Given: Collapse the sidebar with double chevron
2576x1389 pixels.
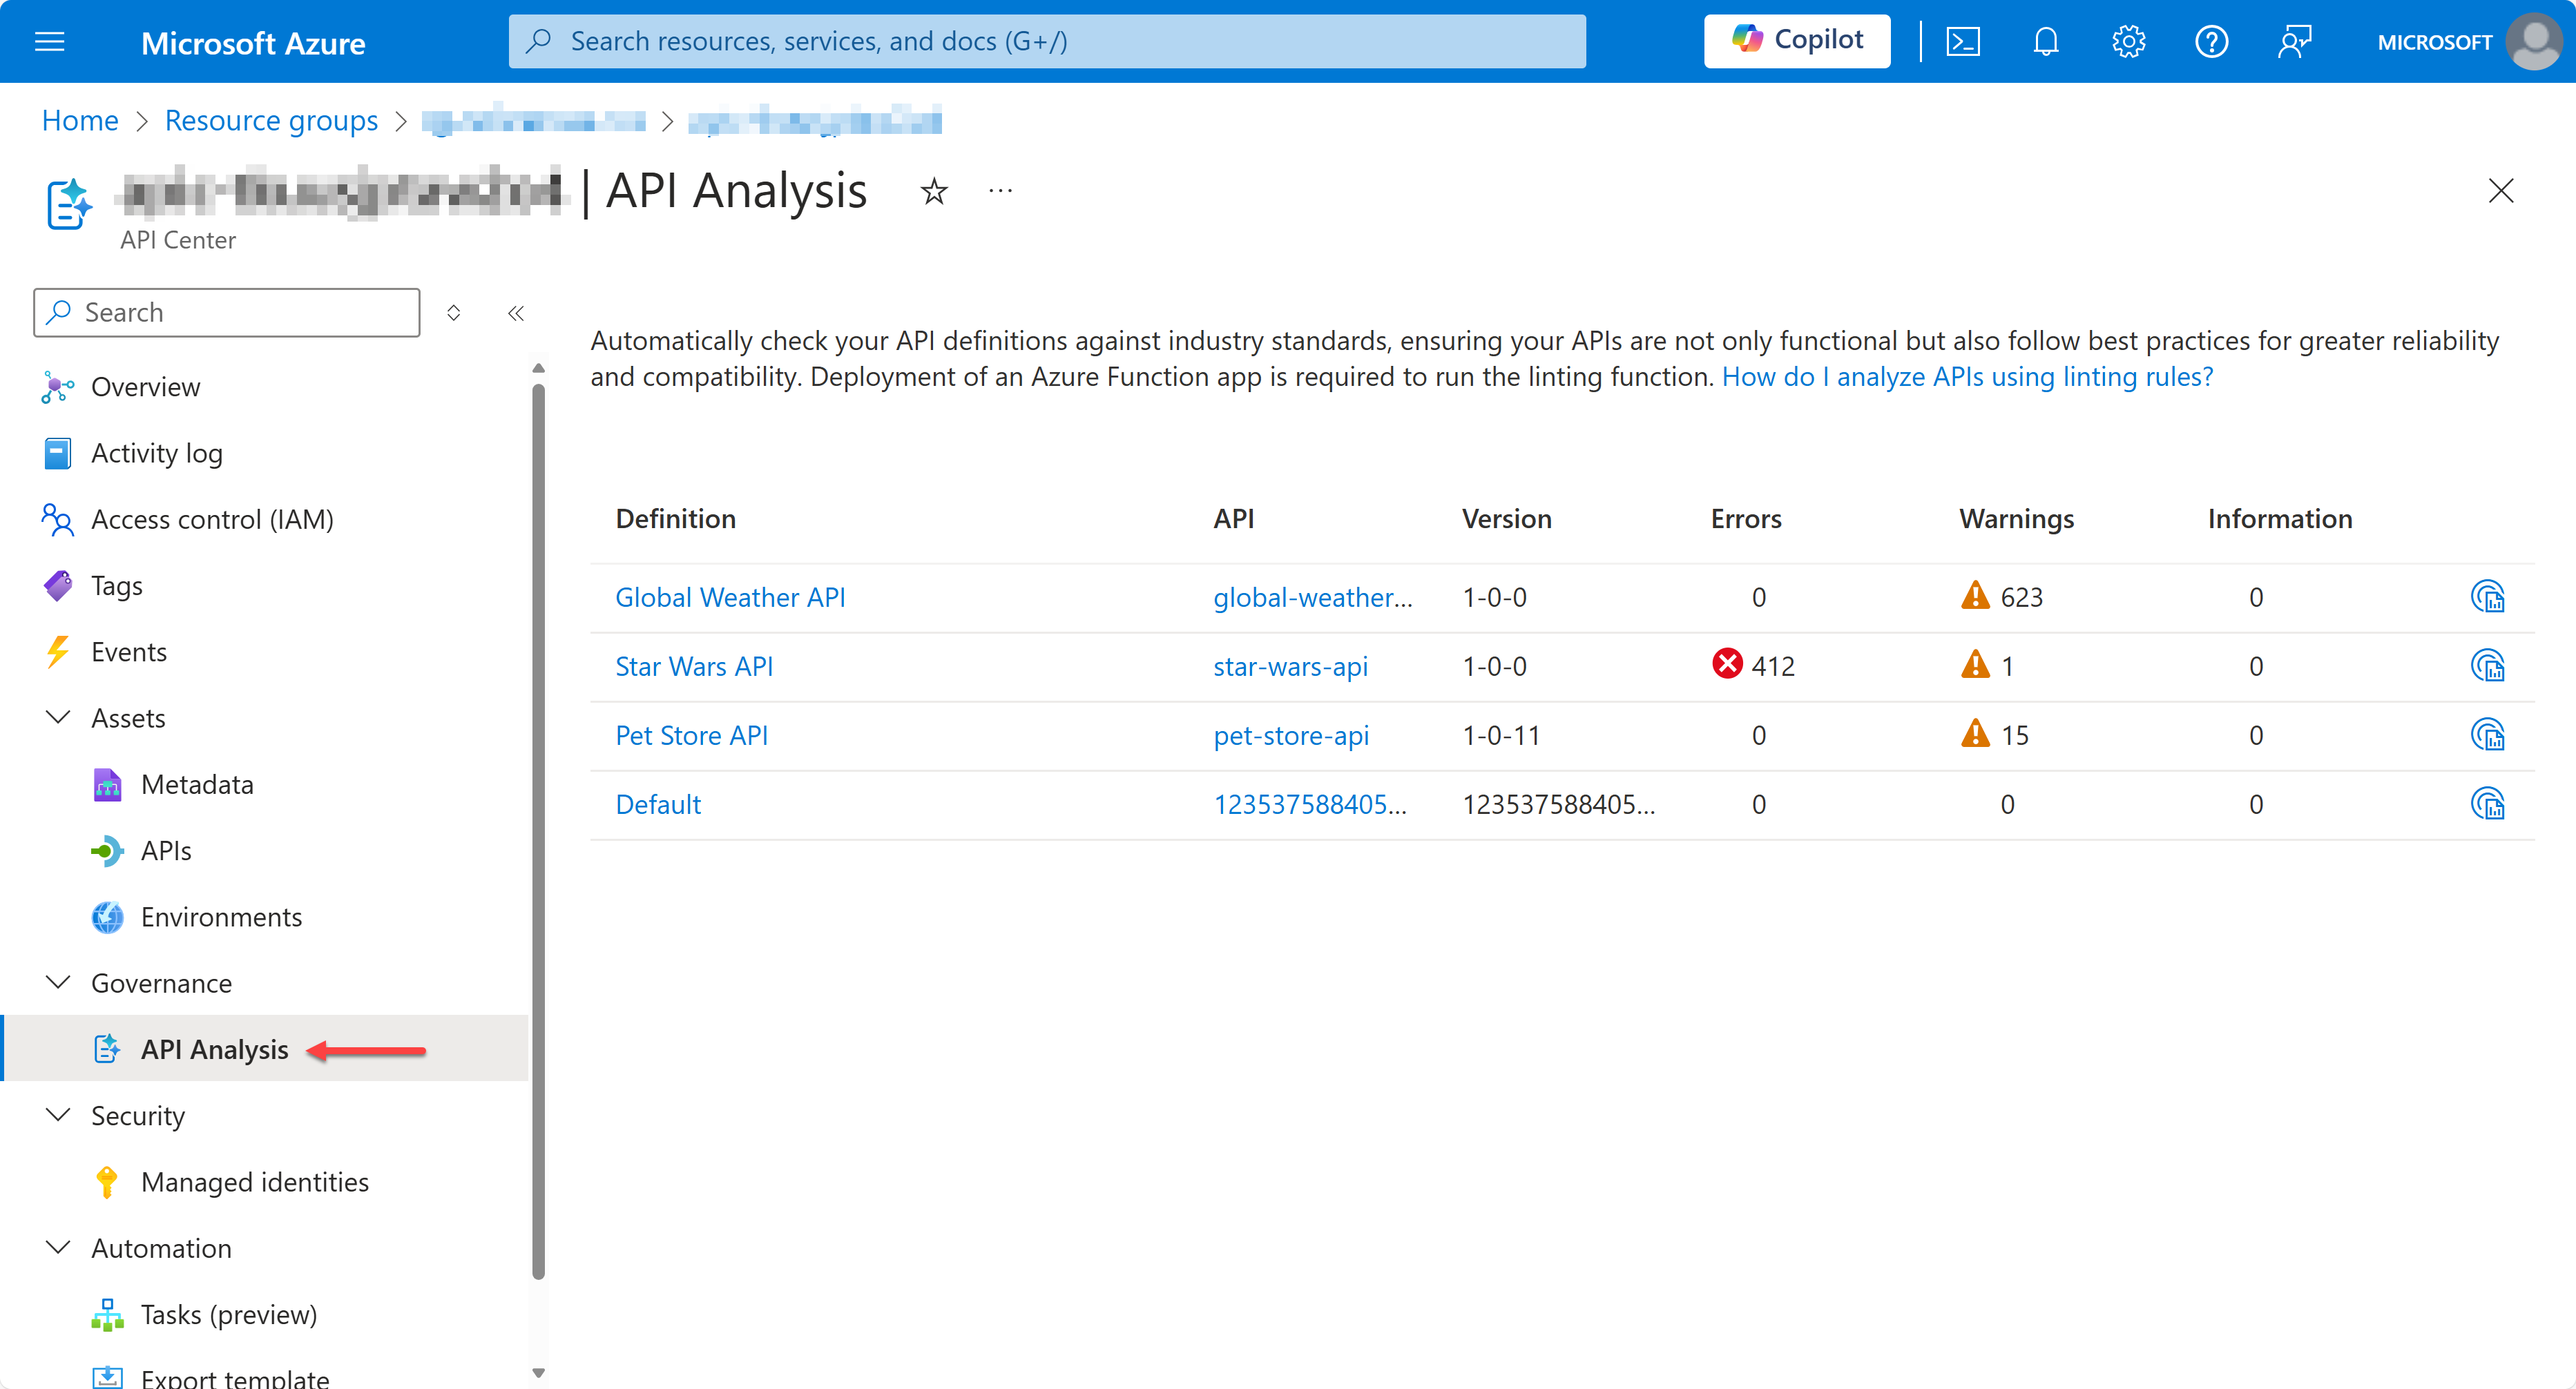Looking at the screenshot, I should pos(516,314).
